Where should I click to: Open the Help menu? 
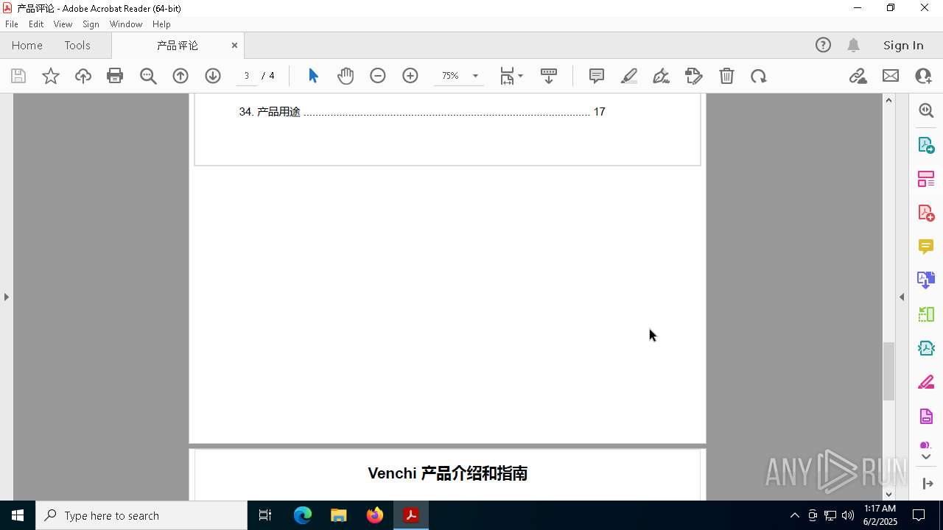tap(161, 24)
